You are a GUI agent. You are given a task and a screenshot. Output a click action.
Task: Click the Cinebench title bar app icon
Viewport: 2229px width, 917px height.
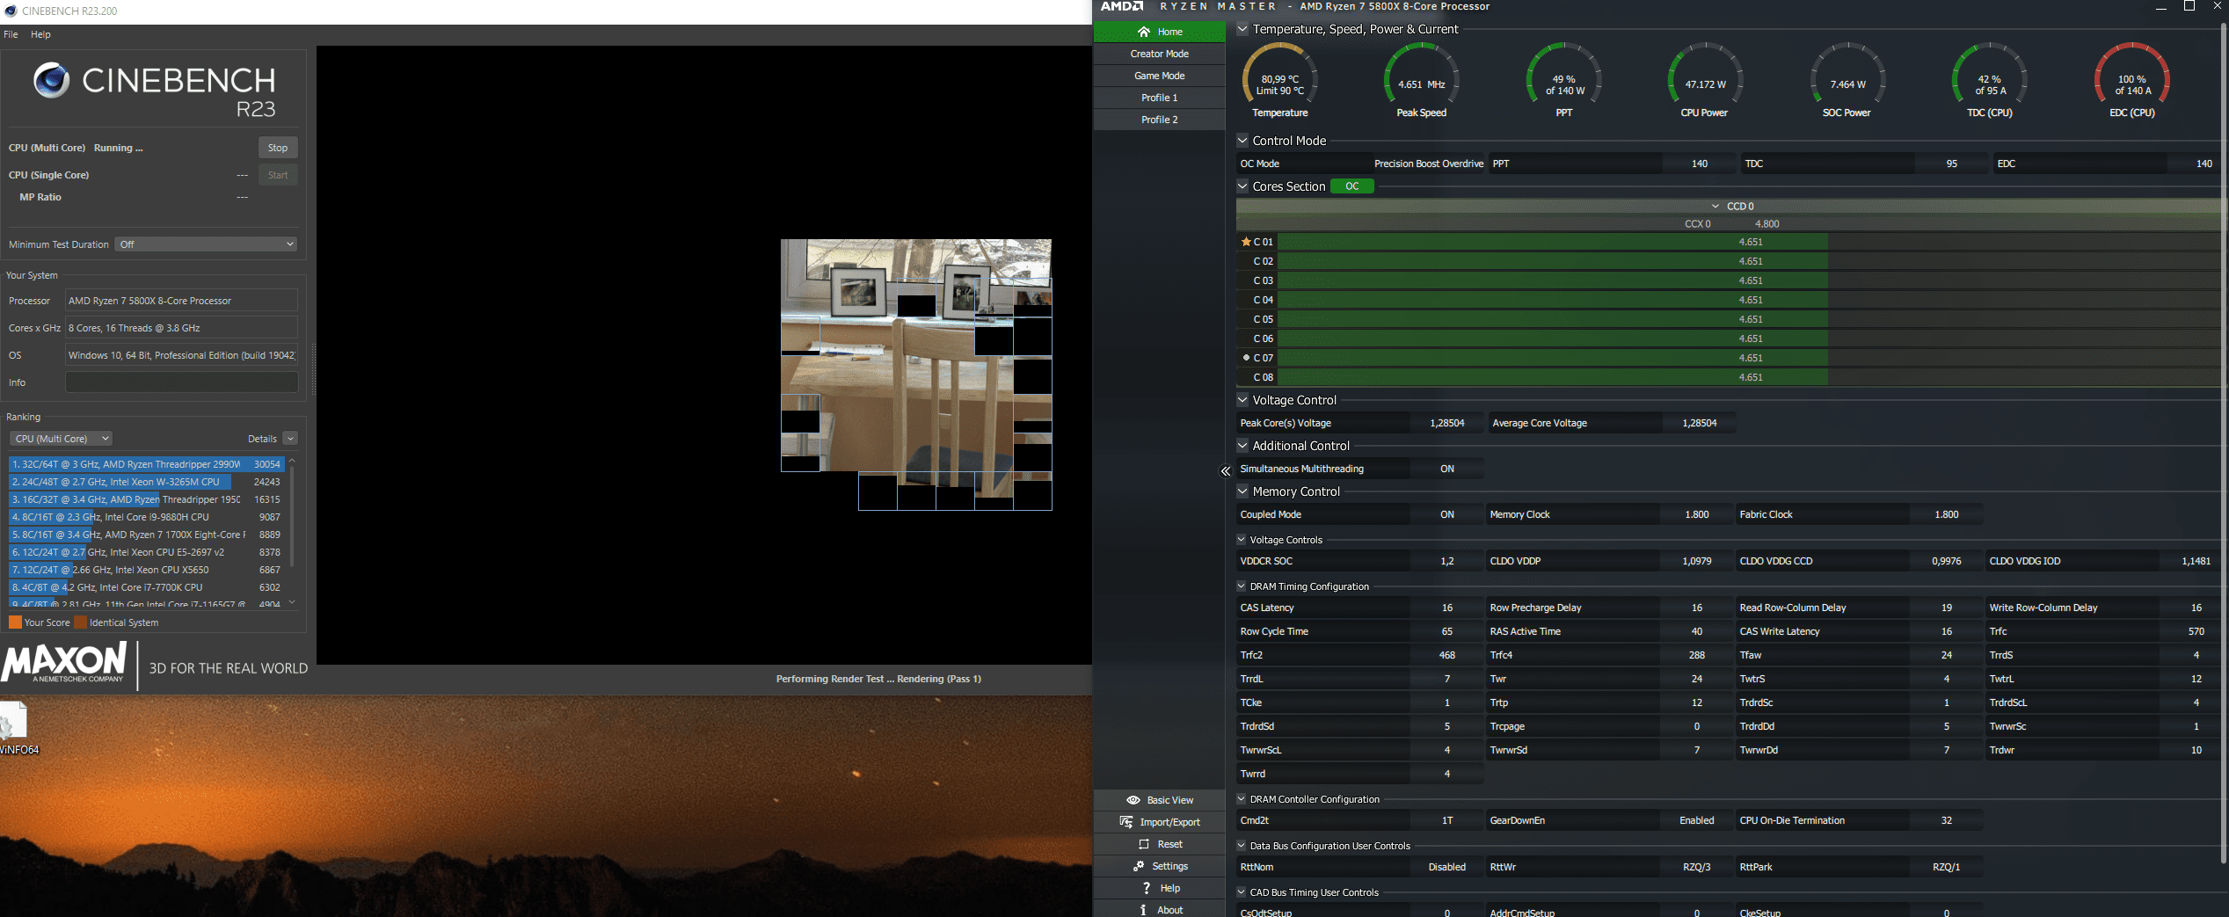click(11, 11)
